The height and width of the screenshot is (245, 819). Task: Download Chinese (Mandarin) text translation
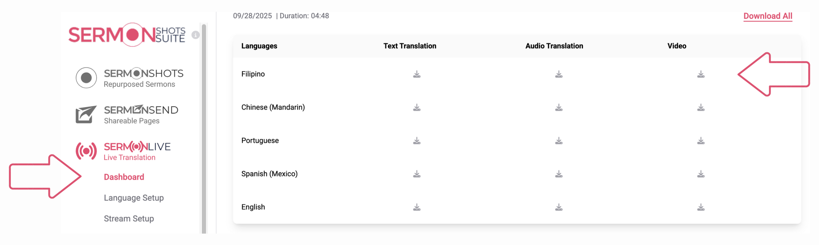416,107
